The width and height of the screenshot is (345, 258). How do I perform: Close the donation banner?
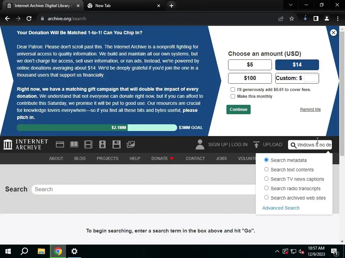click(333, 33)
